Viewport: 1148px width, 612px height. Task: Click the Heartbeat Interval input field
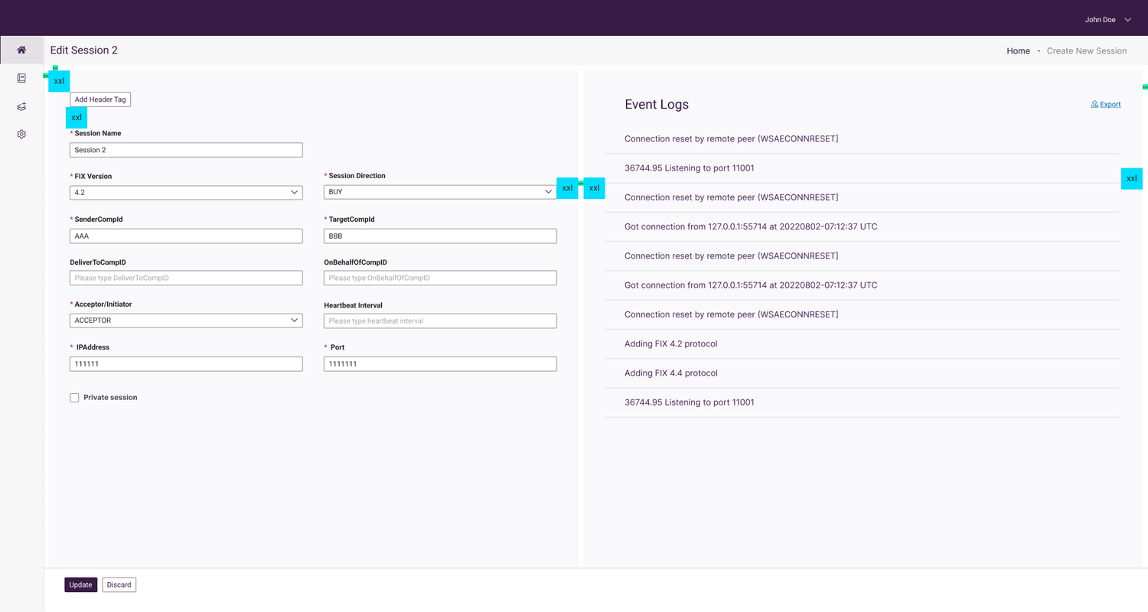(x=440, y=321)
